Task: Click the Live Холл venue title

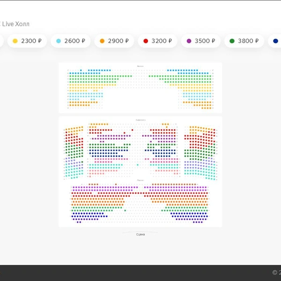Action: point(16,24)
